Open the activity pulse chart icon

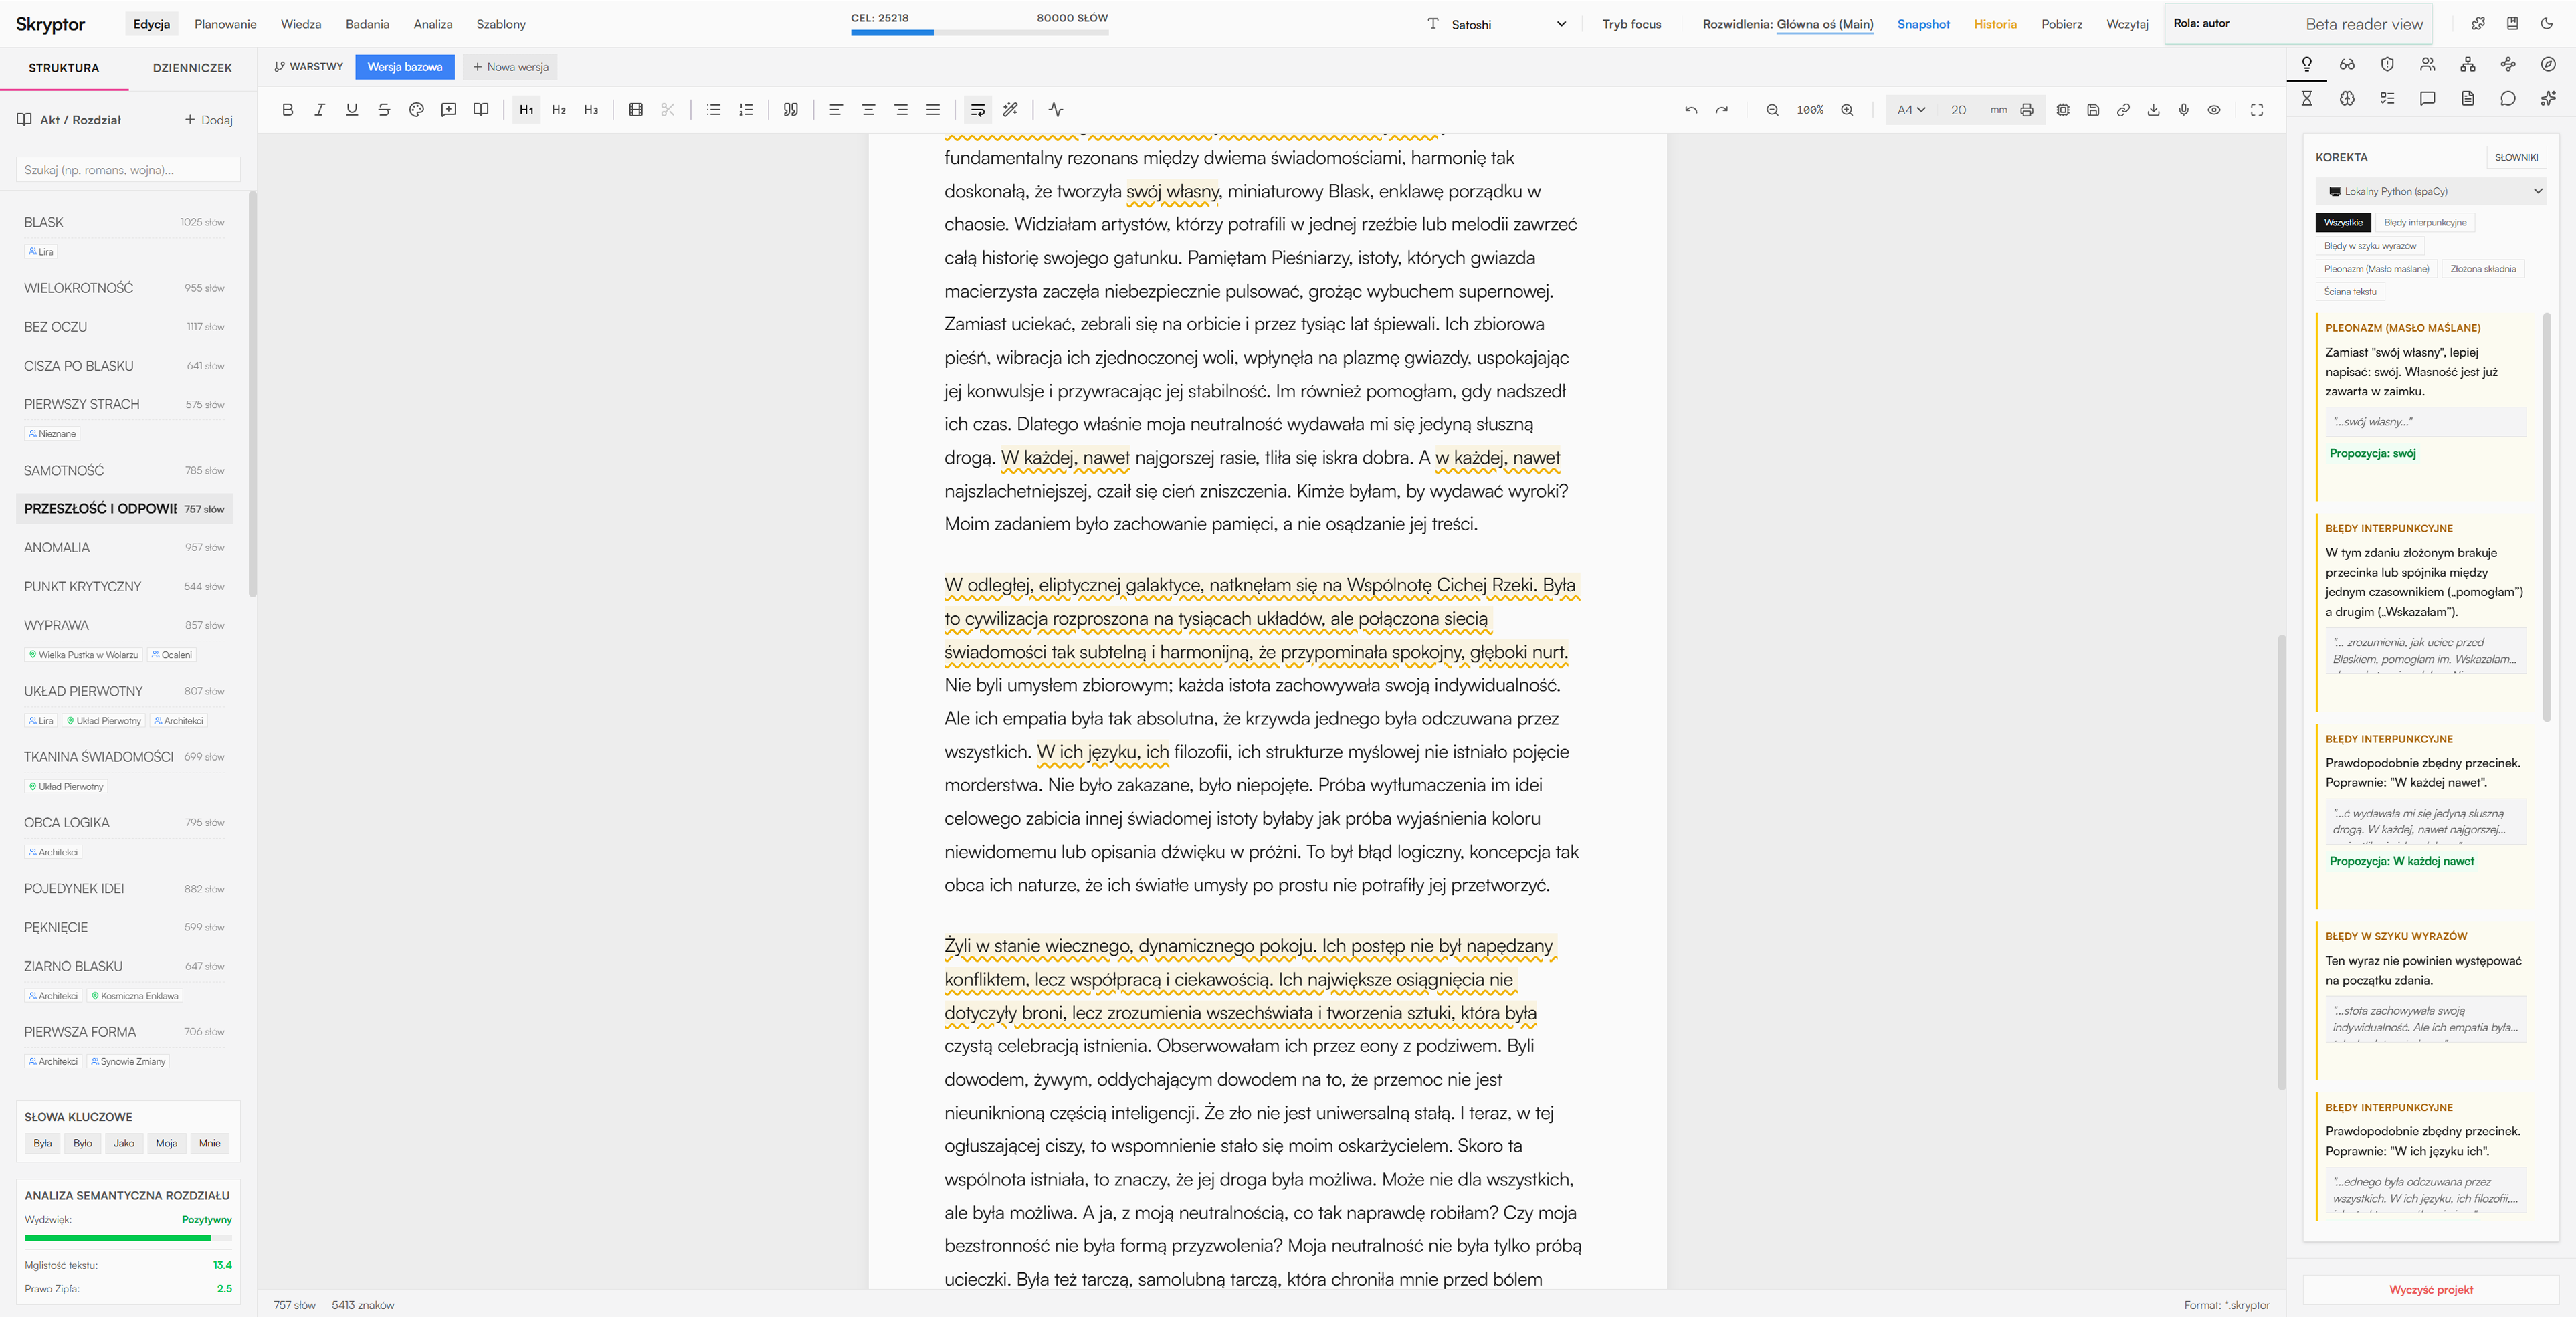coord(1056,110)
